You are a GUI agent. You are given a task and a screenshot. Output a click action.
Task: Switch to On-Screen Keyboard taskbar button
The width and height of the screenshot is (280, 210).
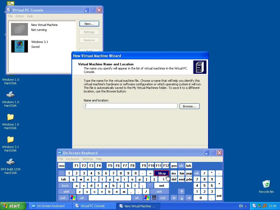[50, 206]
